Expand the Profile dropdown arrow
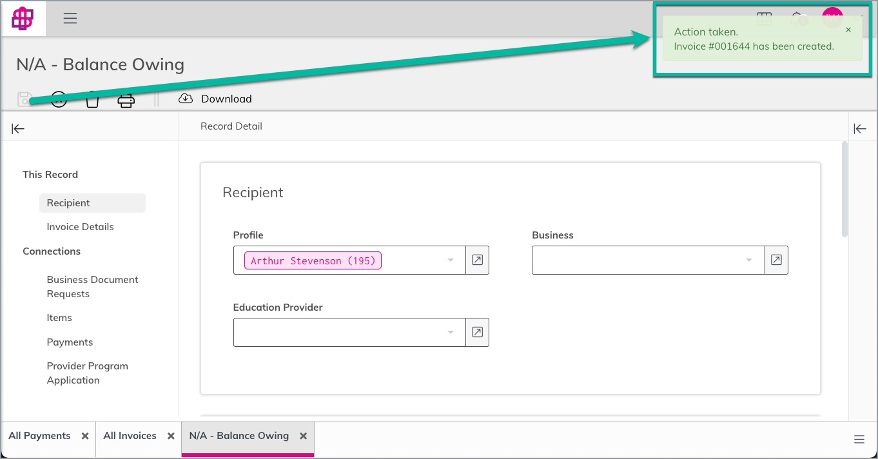The width and height of the screenshot is (878, 459). point(450,260)
